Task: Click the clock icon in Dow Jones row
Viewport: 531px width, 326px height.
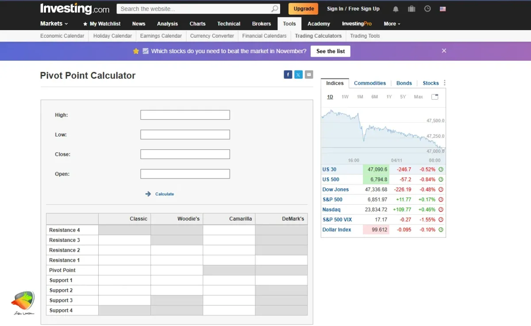Action: click(x=441, y=190)
